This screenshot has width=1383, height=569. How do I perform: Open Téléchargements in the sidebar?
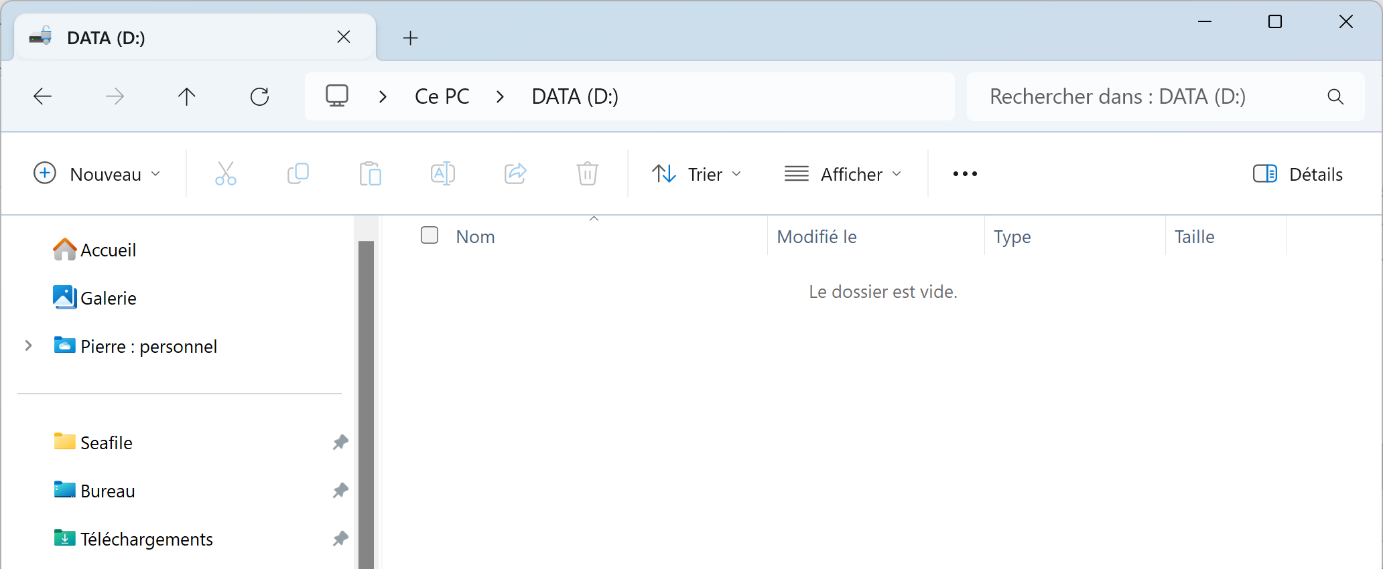click(x=147, y=539)
